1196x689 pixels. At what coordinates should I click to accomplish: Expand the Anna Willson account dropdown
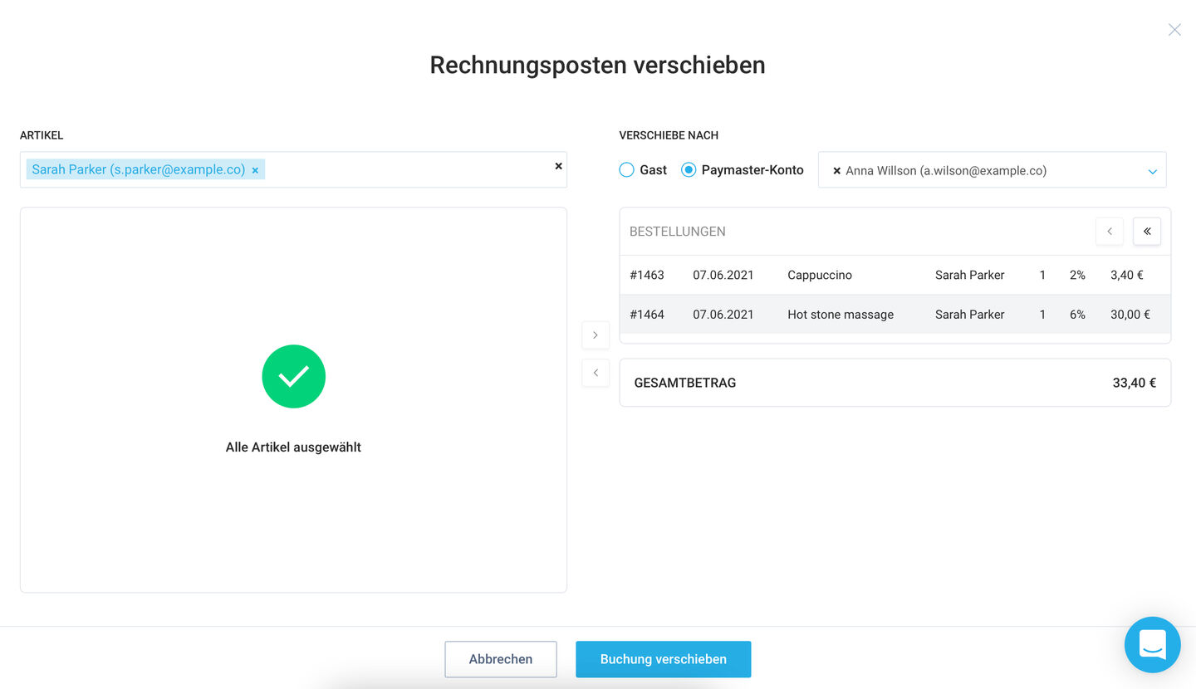tap(1152, 172)
